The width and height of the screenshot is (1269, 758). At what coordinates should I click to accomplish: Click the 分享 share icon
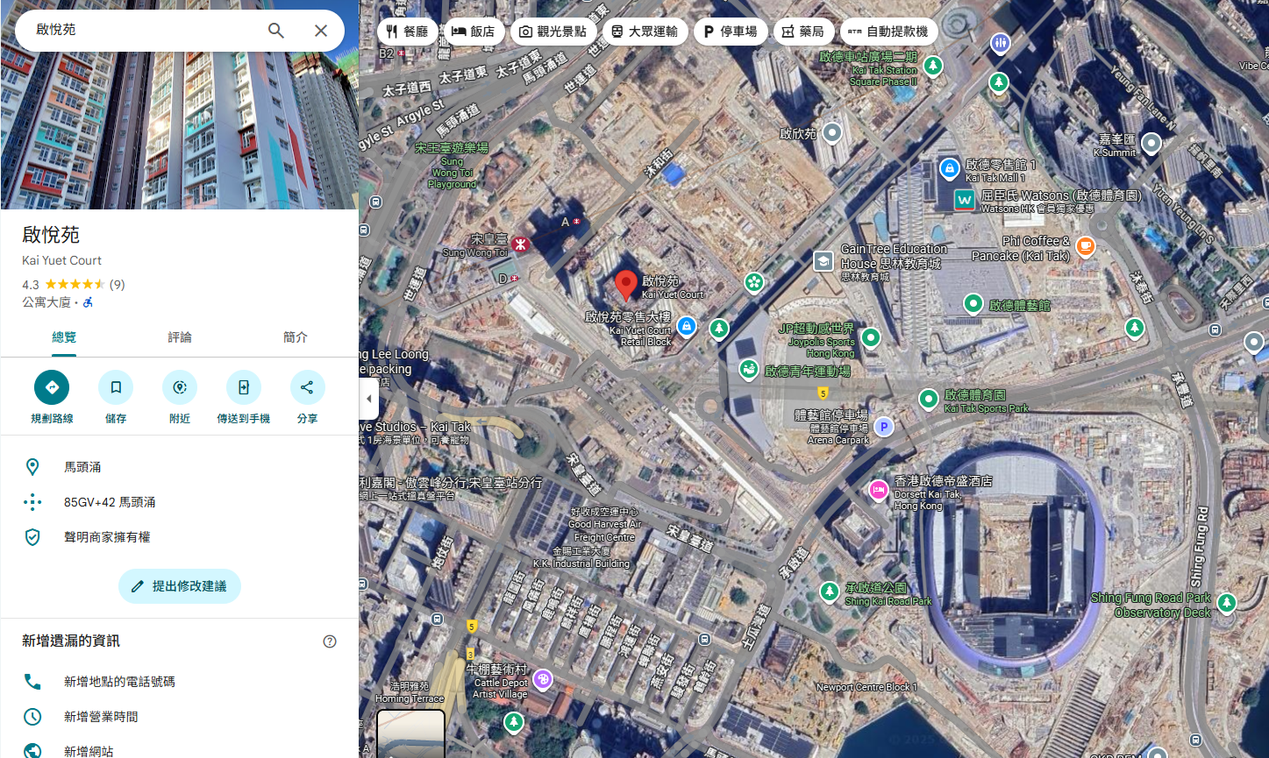307,386
